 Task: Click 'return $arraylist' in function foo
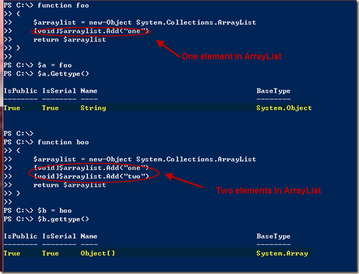[69, 40]
